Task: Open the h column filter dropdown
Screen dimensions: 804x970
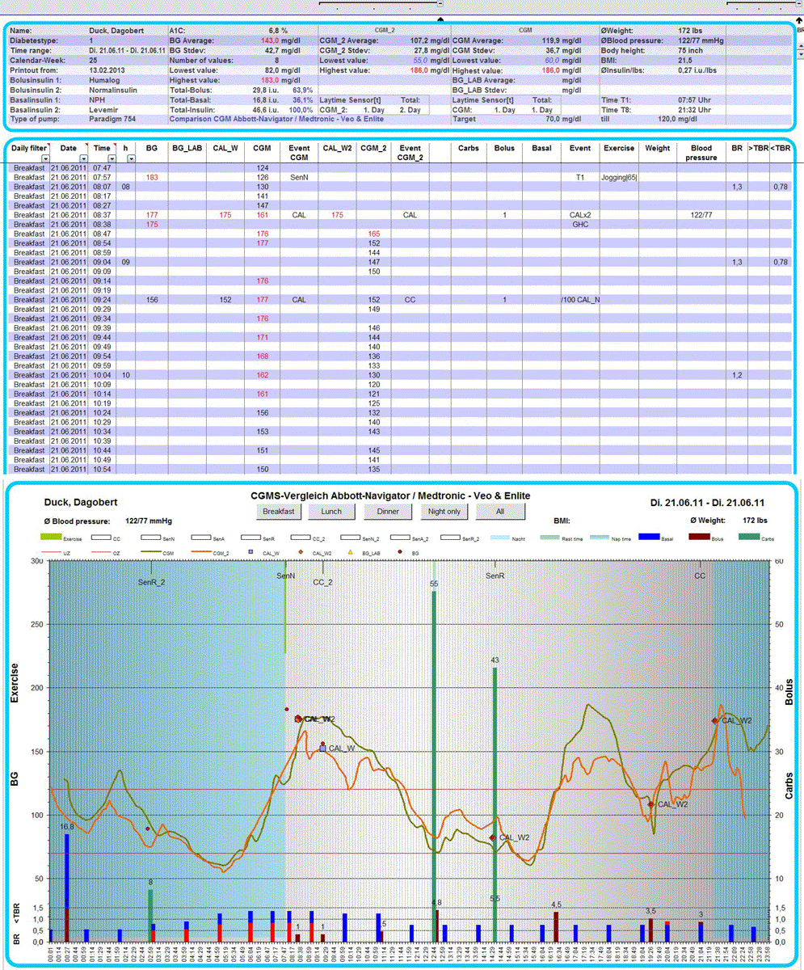Action: coord(132,159)
